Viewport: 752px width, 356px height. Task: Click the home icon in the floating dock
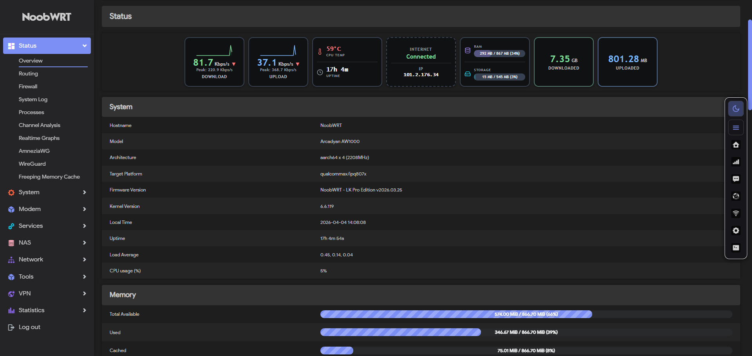click(x=736, y=145)
